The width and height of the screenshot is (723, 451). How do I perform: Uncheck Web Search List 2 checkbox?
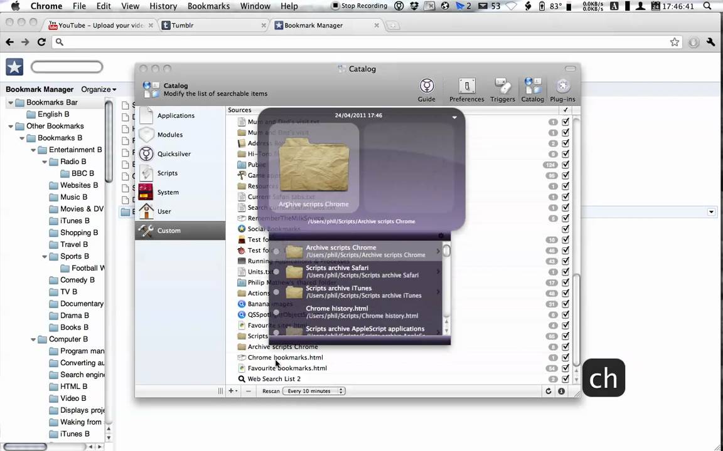[x=565, y=379]
